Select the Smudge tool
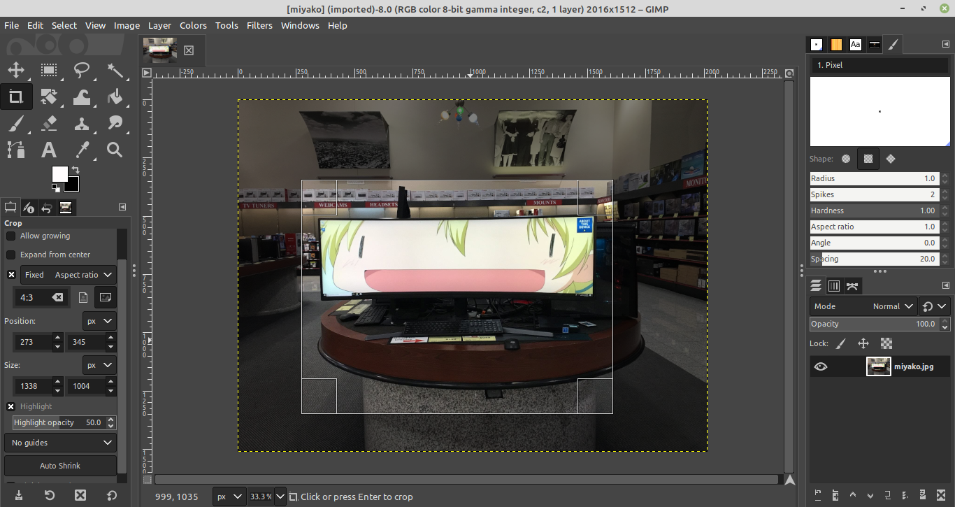 (x=115, y=123)
